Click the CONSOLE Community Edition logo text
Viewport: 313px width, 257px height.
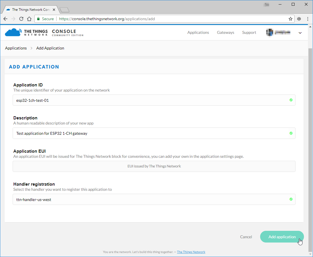point(68,33)
